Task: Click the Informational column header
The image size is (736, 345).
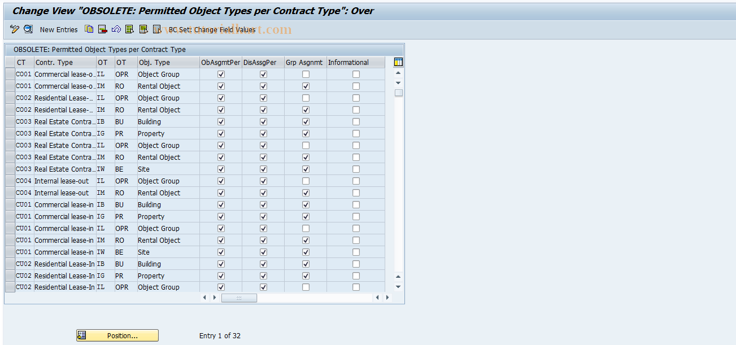Action: (356, 63)
